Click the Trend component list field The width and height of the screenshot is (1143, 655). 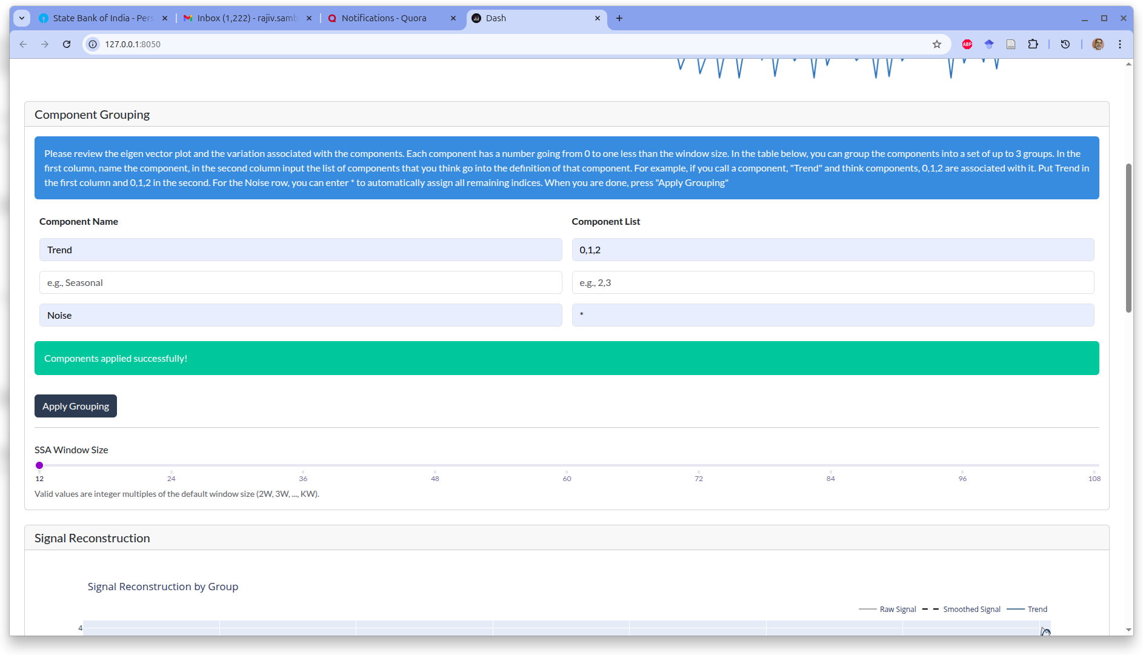833,250
